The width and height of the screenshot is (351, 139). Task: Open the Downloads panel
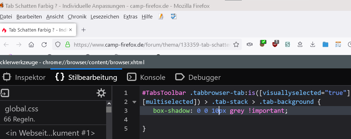click(x=313, y=44)
